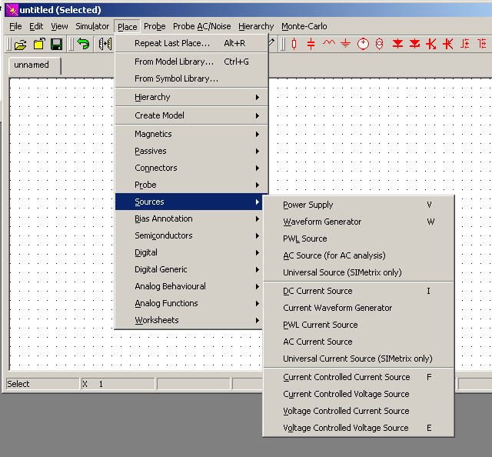The width and height of the screenshot is (492, 457).
Task: Place an N-channel MOSFET from the toolbar
Action: point(464,44)
